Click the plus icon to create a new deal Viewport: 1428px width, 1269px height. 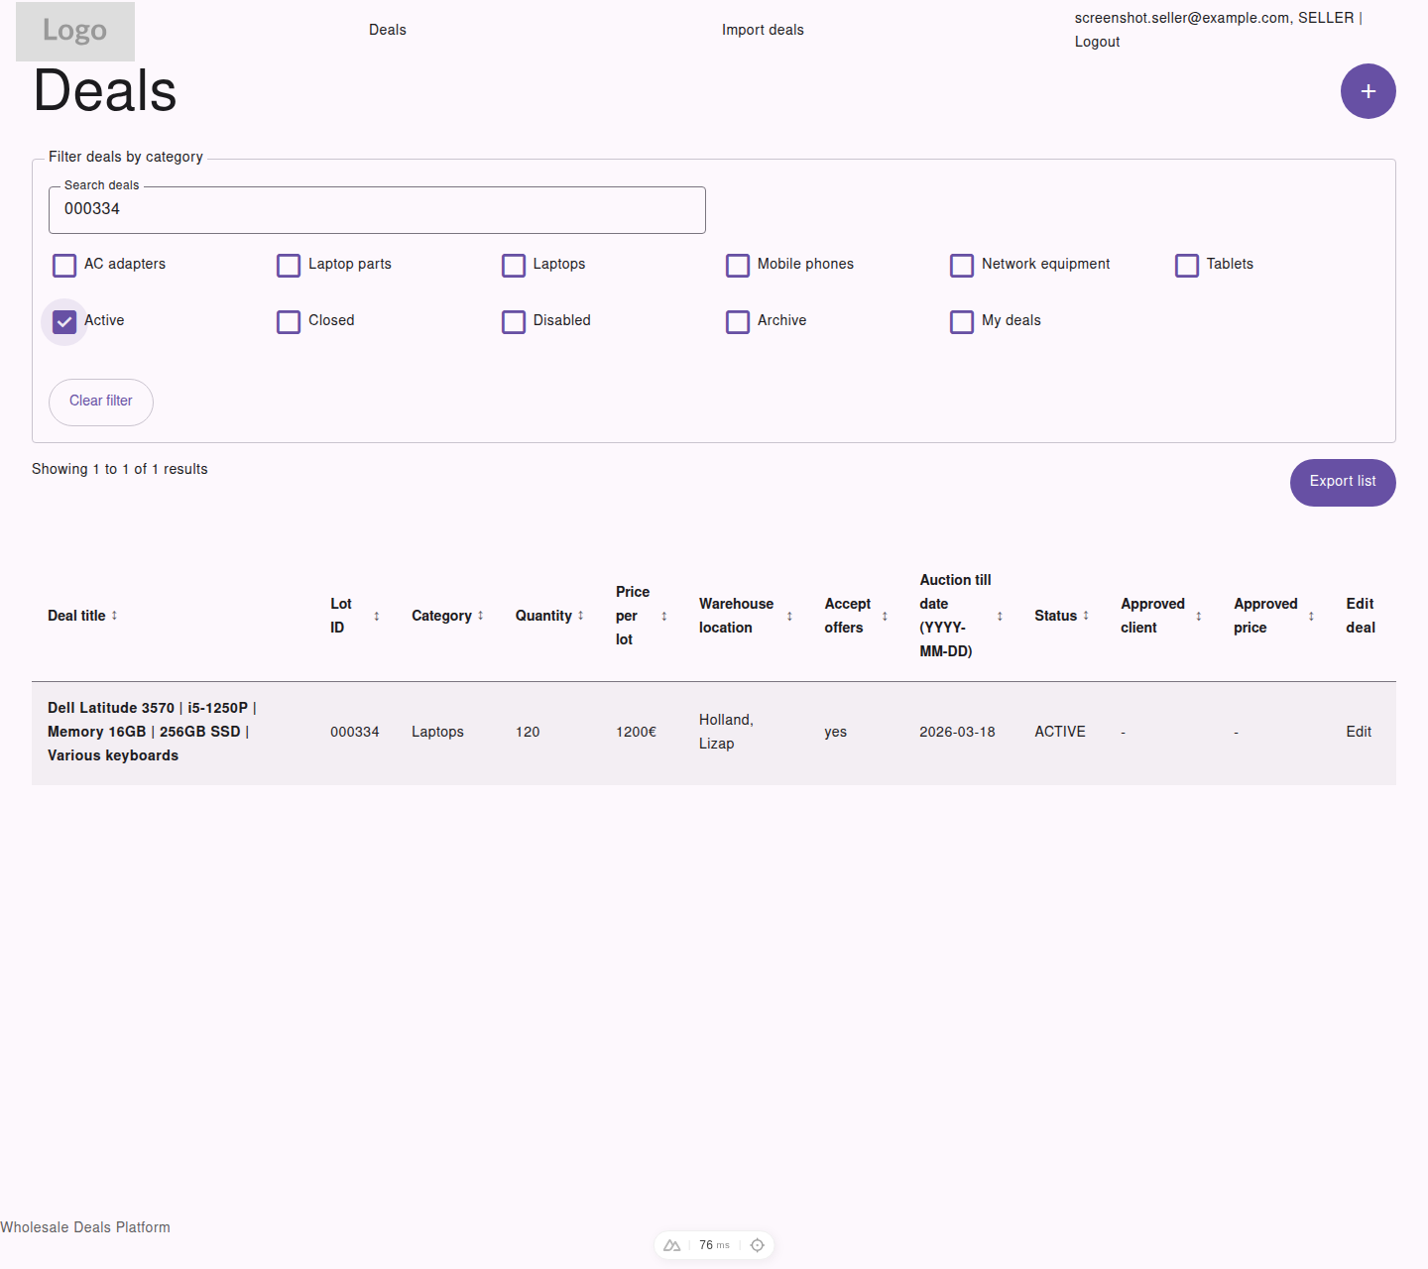pos(1368,91)
